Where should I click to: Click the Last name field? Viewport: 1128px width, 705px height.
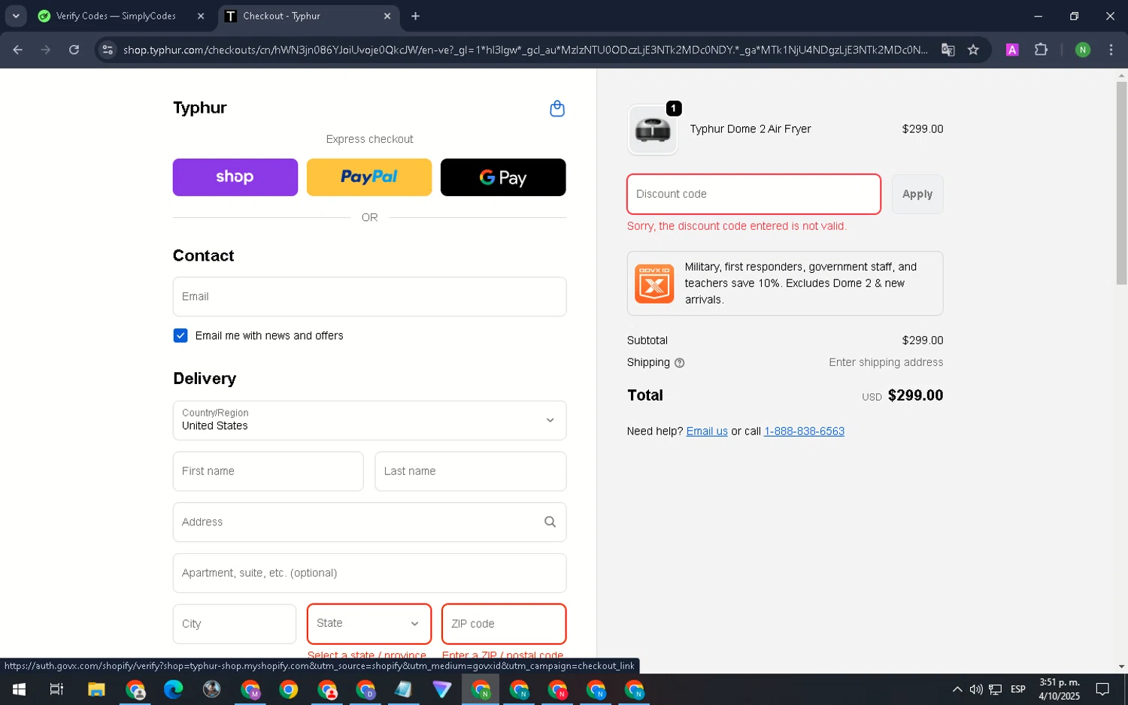click(471, 471)
